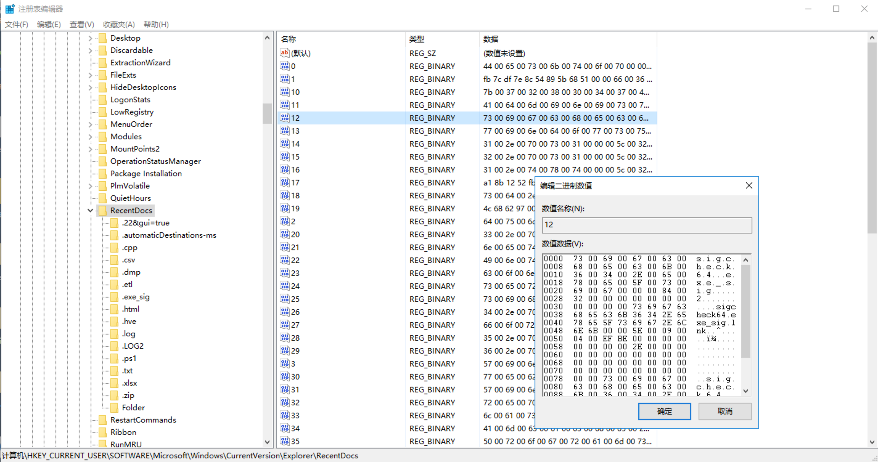Click the binary icon of value 0

(285, 66)
